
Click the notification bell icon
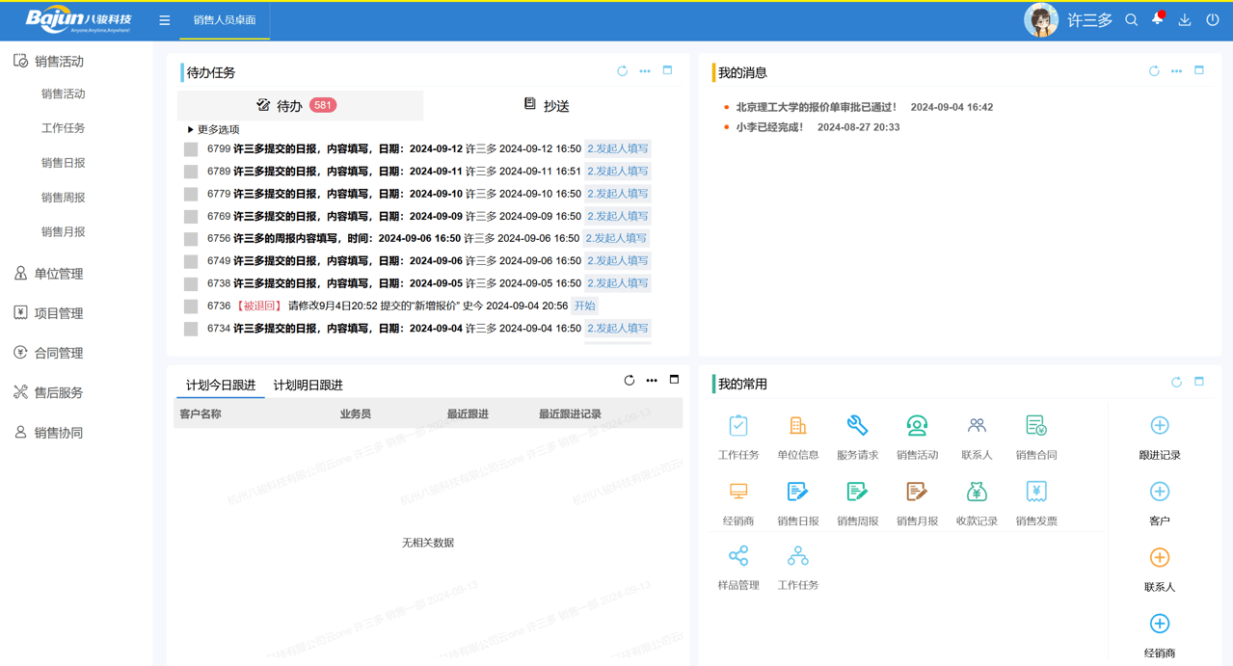(1158, 19)
